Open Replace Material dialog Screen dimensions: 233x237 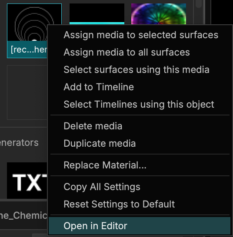pyautogui.click(x=105, y=165)
